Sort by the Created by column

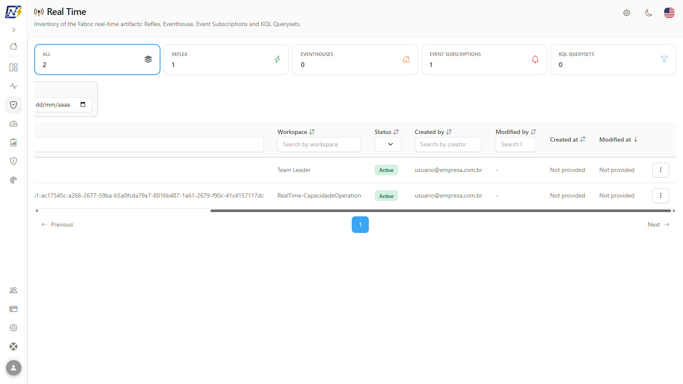[x=433, y=132]
